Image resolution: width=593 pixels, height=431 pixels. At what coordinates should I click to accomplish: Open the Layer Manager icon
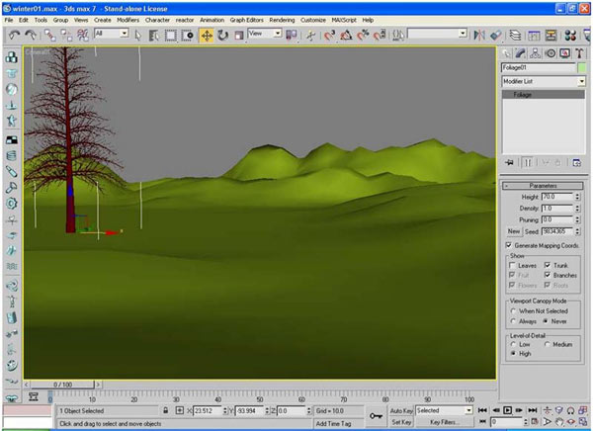(x=515, y=36)
